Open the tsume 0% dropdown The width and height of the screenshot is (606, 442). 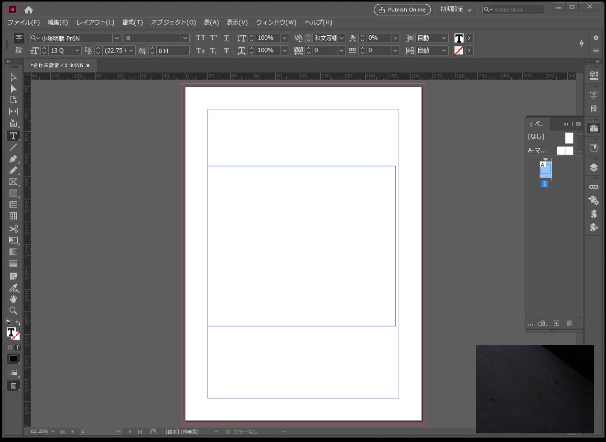(x=395, y=38)
